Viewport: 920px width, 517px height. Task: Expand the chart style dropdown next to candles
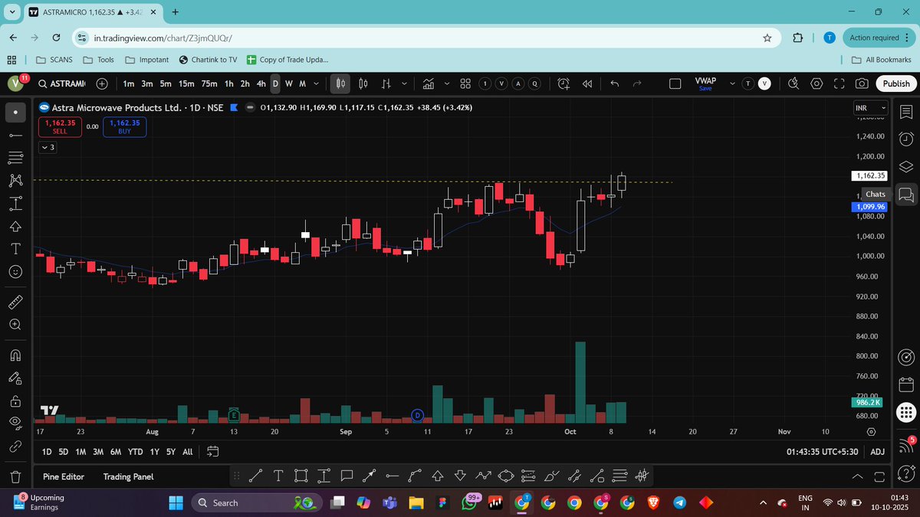click(405, 83)
